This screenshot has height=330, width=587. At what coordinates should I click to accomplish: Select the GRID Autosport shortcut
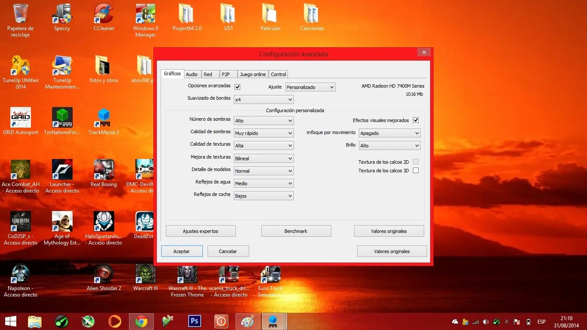pyautogui.click(x=21, y=121)
